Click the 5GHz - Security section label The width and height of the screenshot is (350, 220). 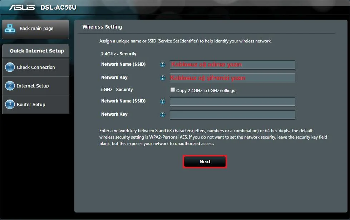pos(117,90)
